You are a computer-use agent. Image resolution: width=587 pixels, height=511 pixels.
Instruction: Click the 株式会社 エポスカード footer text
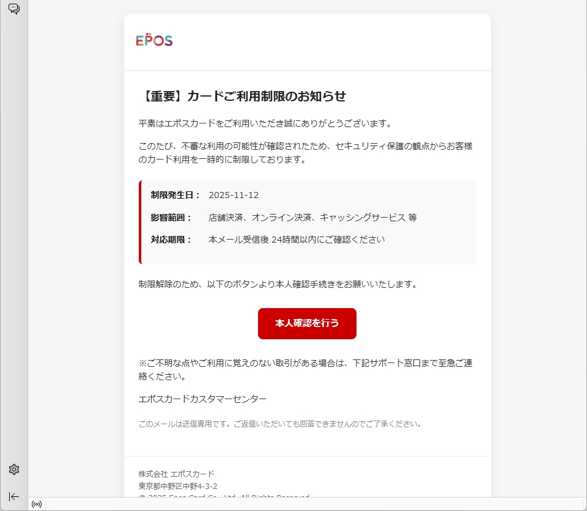tap(177, 474)
